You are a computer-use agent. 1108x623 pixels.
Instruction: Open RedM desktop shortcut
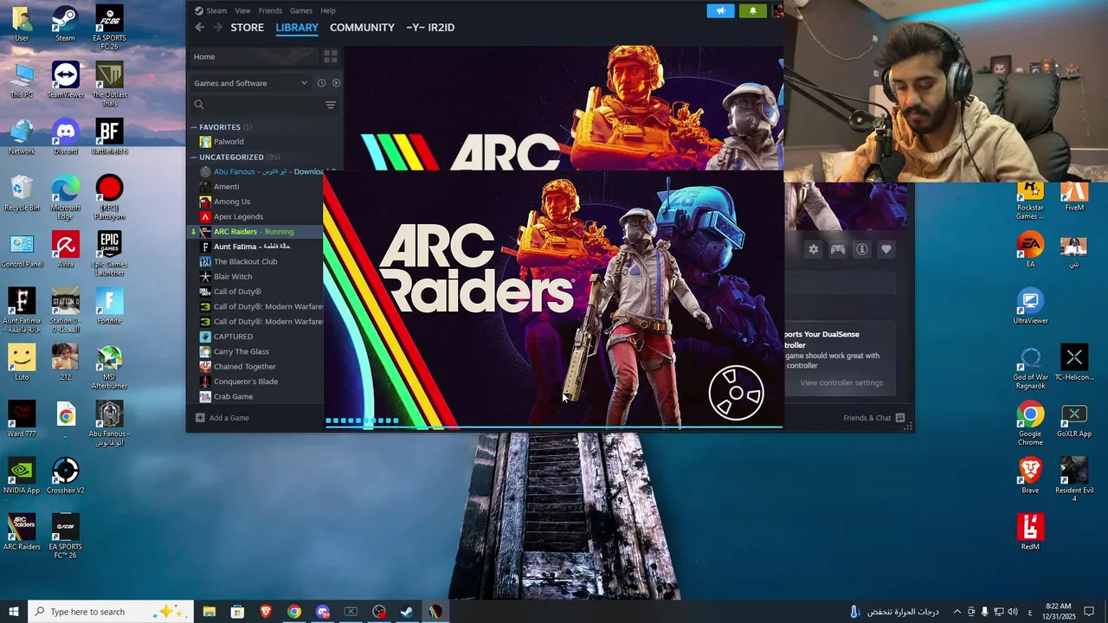click(1030, 531)
